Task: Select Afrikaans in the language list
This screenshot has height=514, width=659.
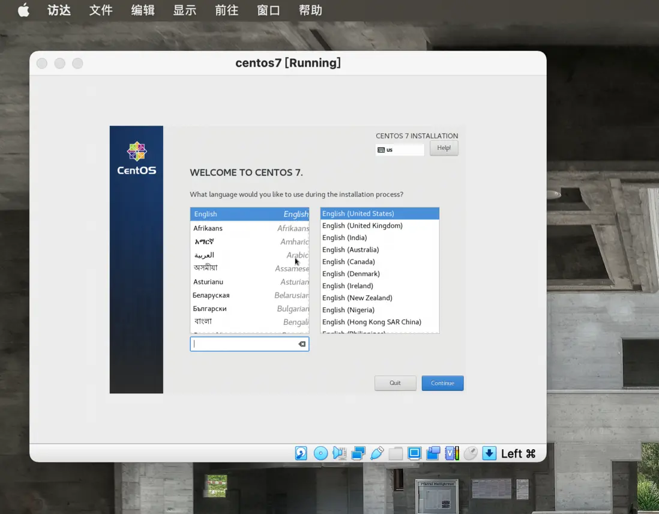Action: [x=249, y=228]
